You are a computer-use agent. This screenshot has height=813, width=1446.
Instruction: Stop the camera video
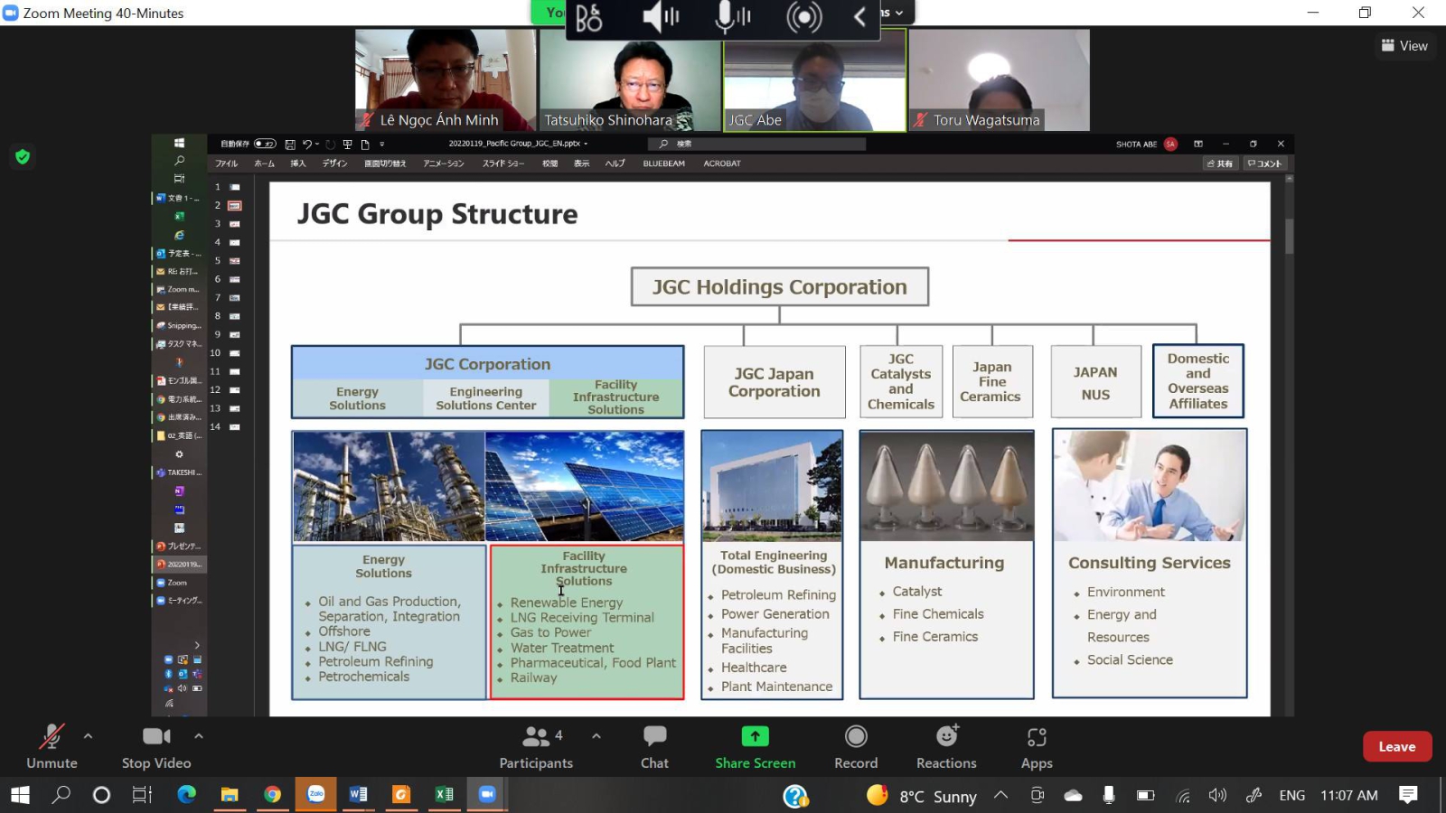click(155, 737)
